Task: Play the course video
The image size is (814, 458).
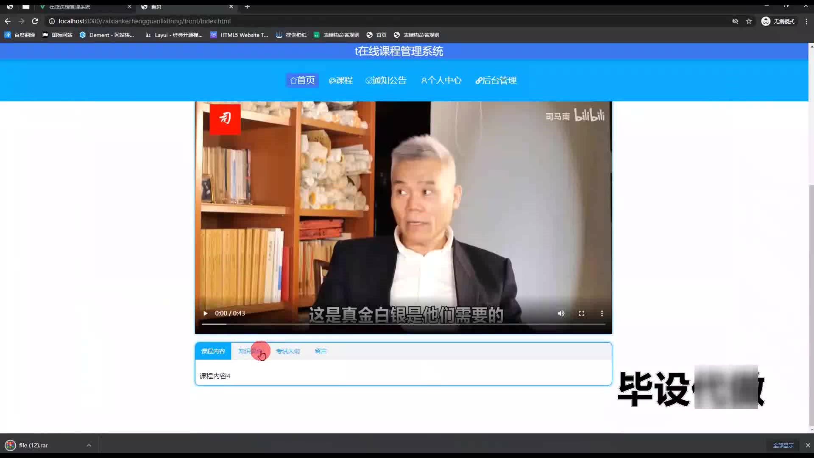Action: coord(205,313)
